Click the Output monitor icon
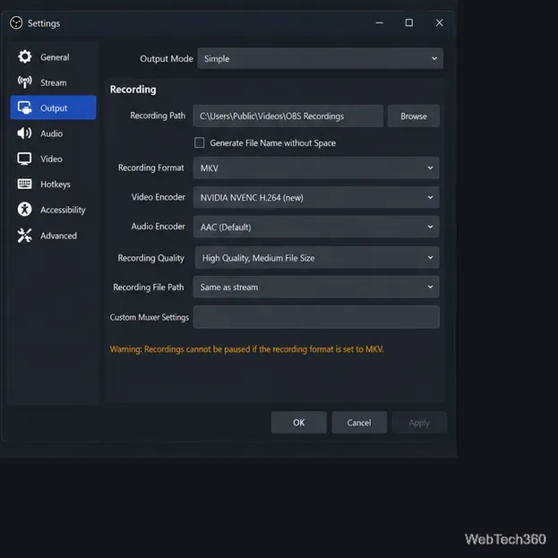558x558 pixels. coord(24,107)
